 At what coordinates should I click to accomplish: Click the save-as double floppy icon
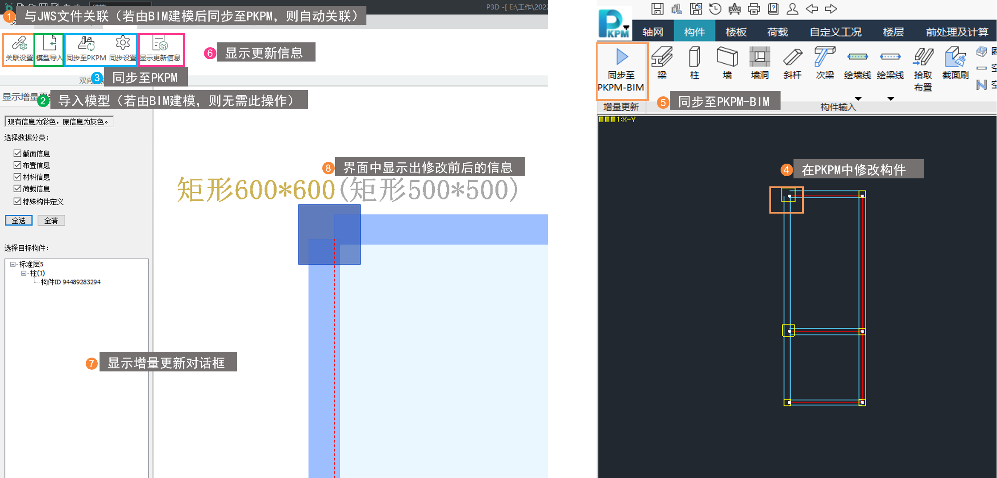(696, 9)
